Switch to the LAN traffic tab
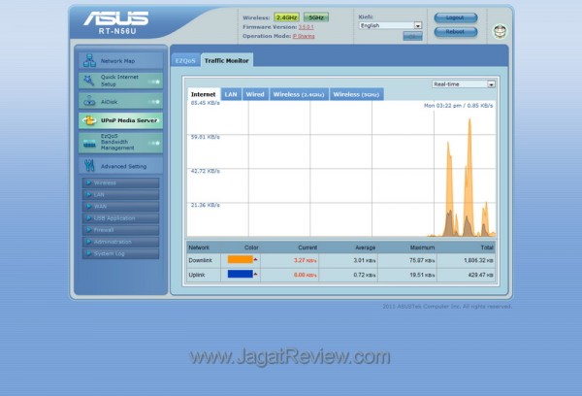The height and width of the screenshot is (396, 582). (231, 94)
